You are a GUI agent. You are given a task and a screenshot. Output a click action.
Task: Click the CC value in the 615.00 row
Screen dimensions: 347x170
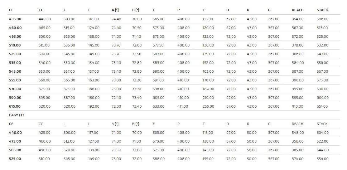(45, 106)
